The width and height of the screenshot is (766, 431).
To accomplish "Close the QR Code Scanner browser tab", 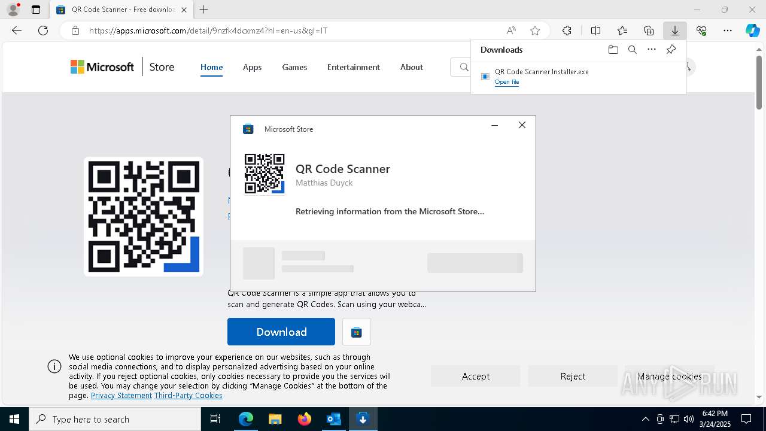I will coord(184,10).
